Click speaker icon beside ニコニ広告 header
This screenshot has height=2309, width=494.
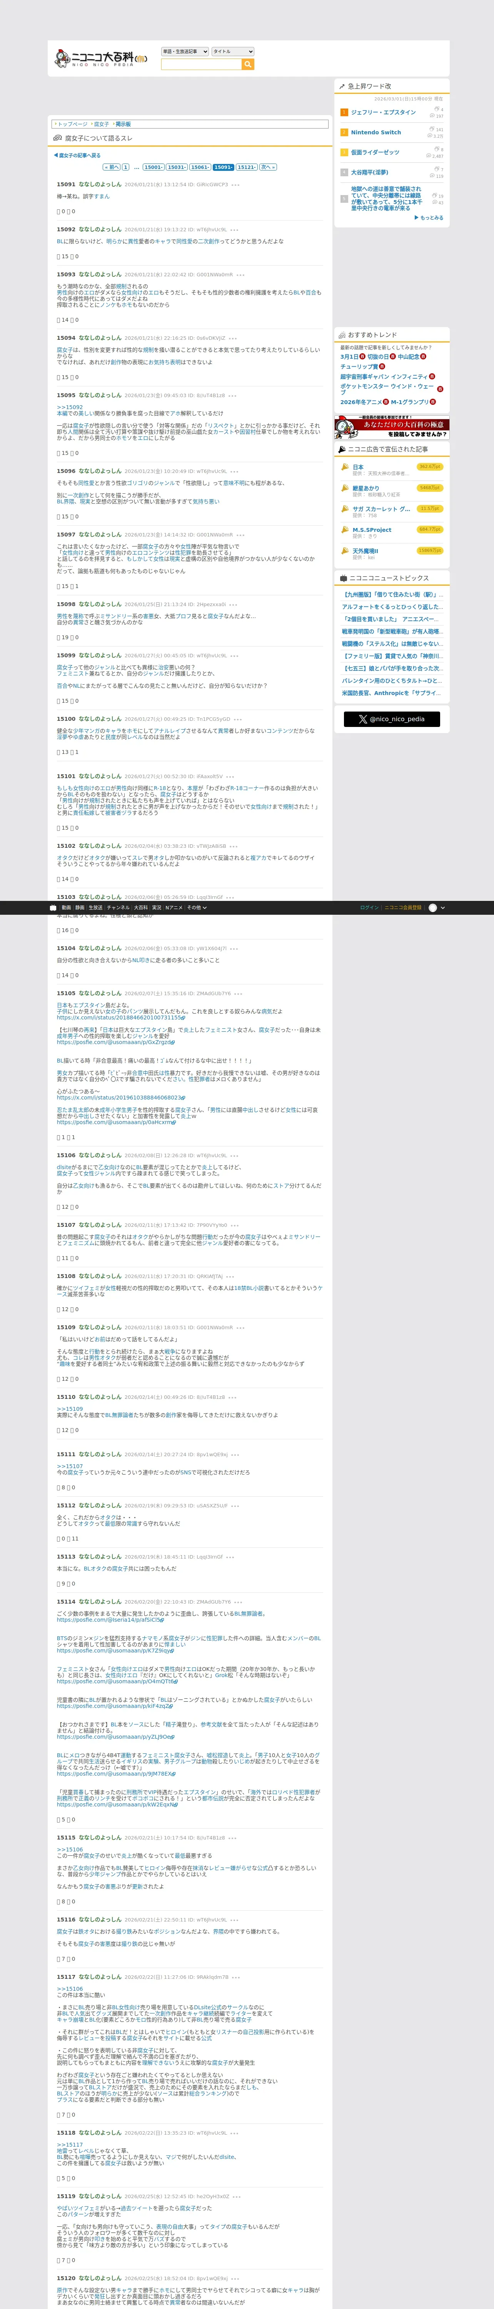click(x=342, y=449)
